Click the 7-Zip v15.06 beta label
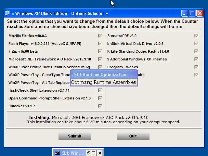 tap(23, 51)
